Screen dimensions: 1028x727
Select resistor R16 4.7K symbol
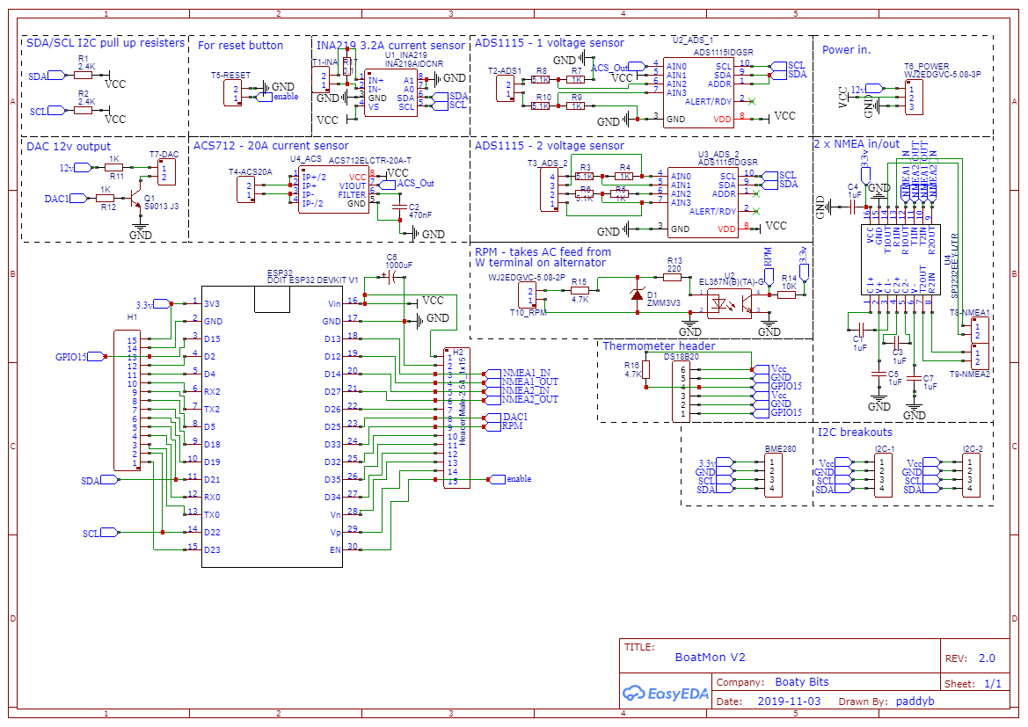click(646, 370)
